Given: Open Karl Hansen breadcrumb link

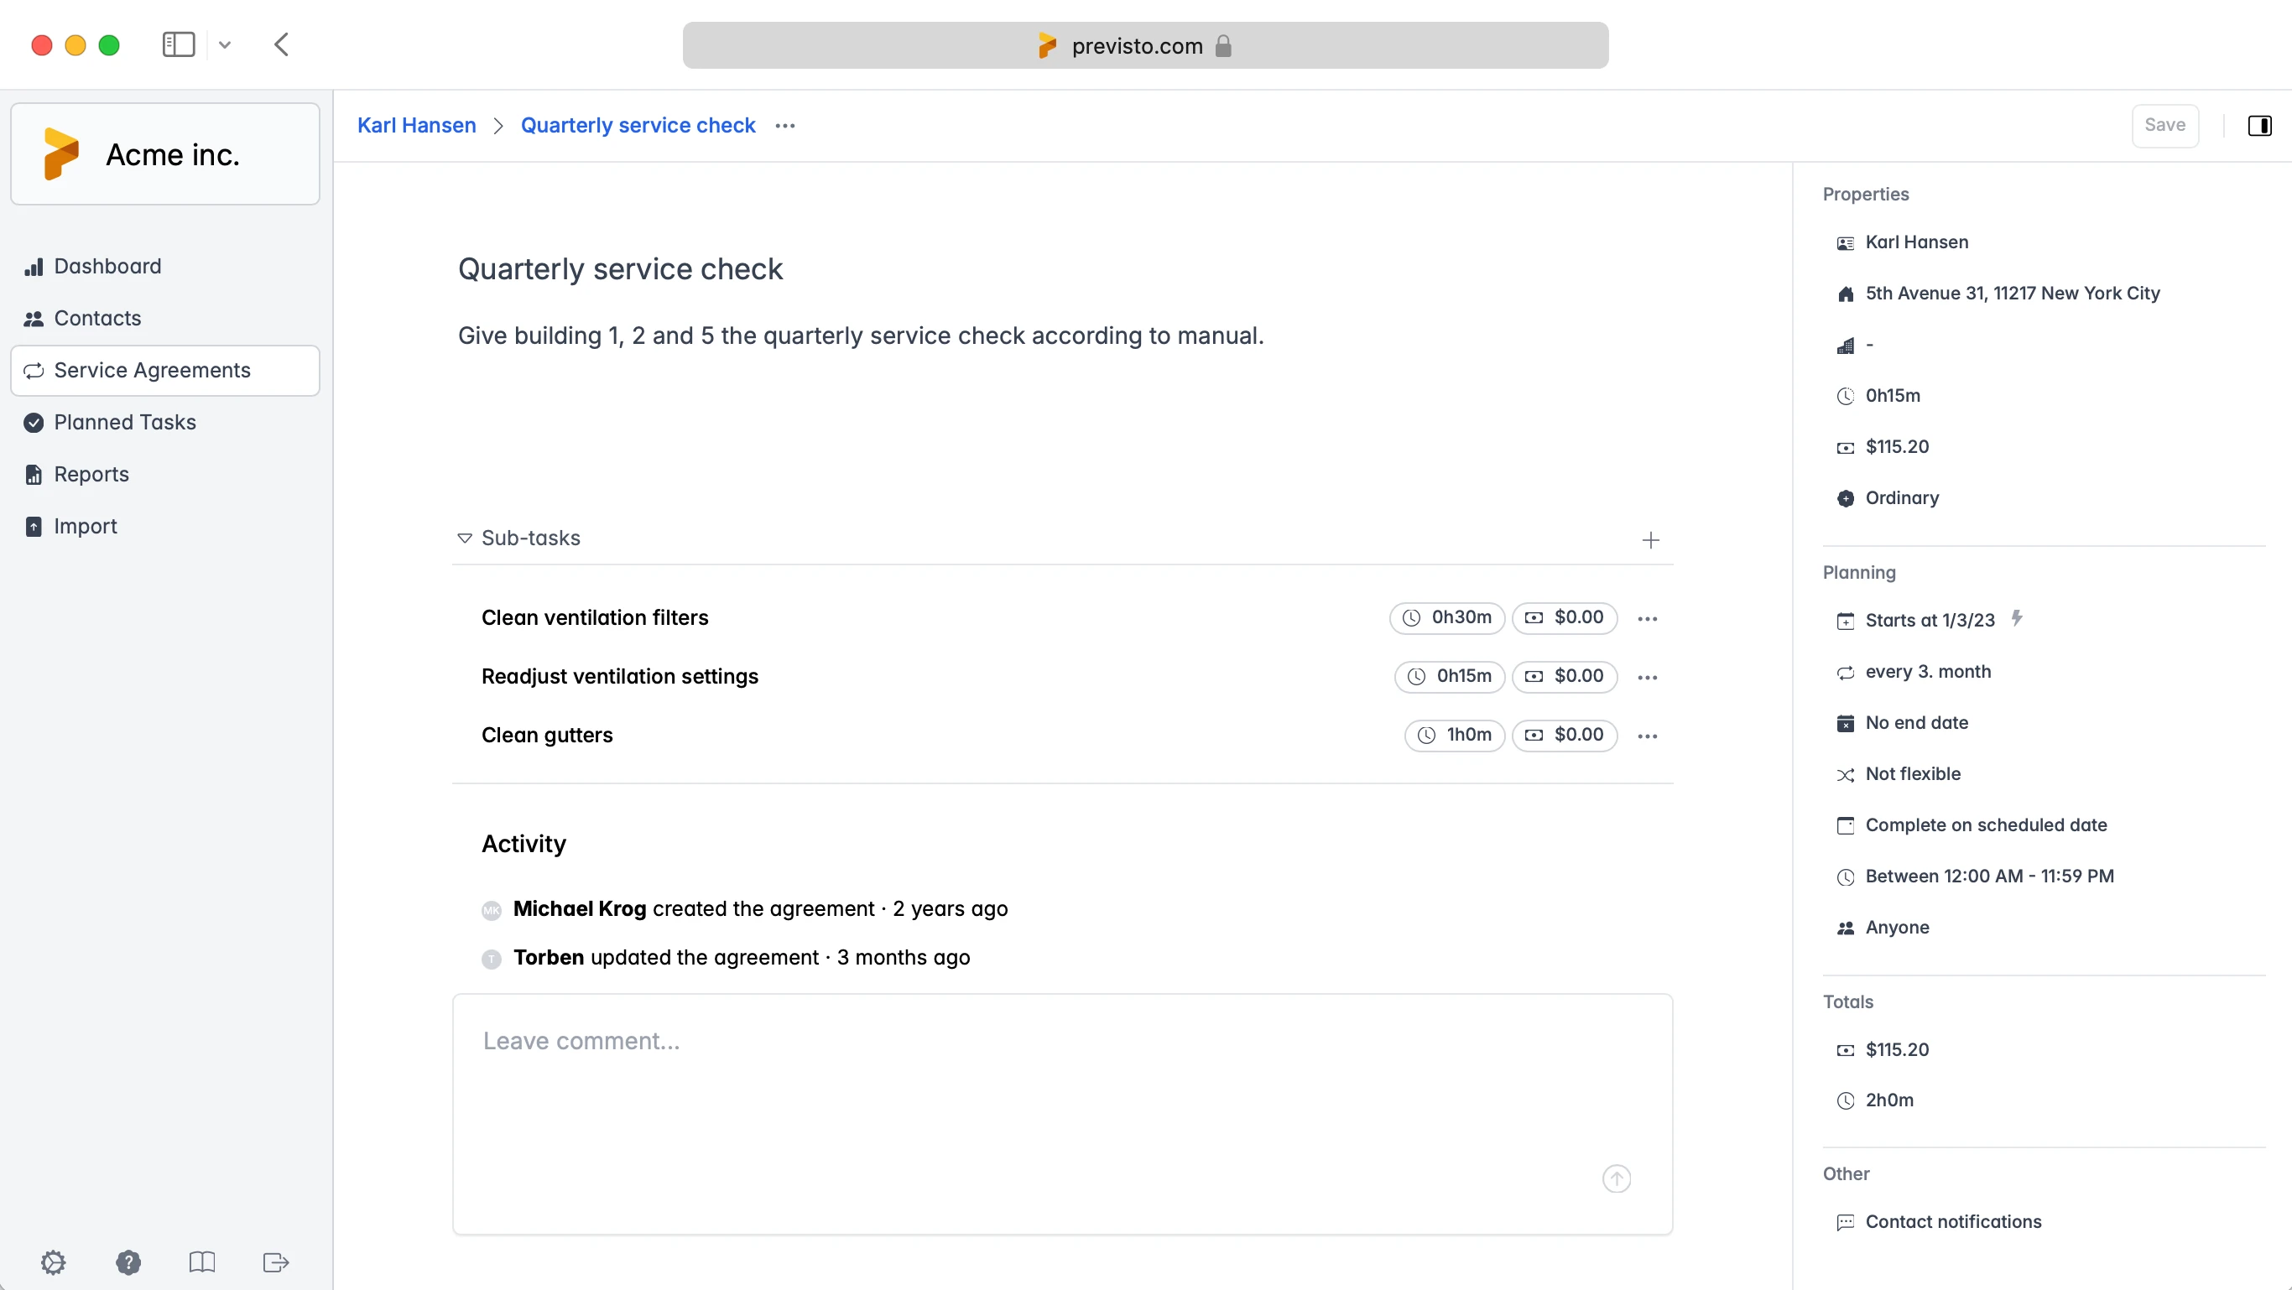Looking at the screenshot, I should [416, 126].
